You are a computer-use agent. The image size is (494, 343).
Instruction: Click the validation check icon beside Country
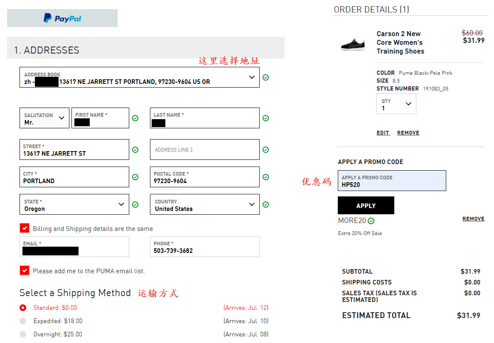pyautogui.click(x=265, y=204)
